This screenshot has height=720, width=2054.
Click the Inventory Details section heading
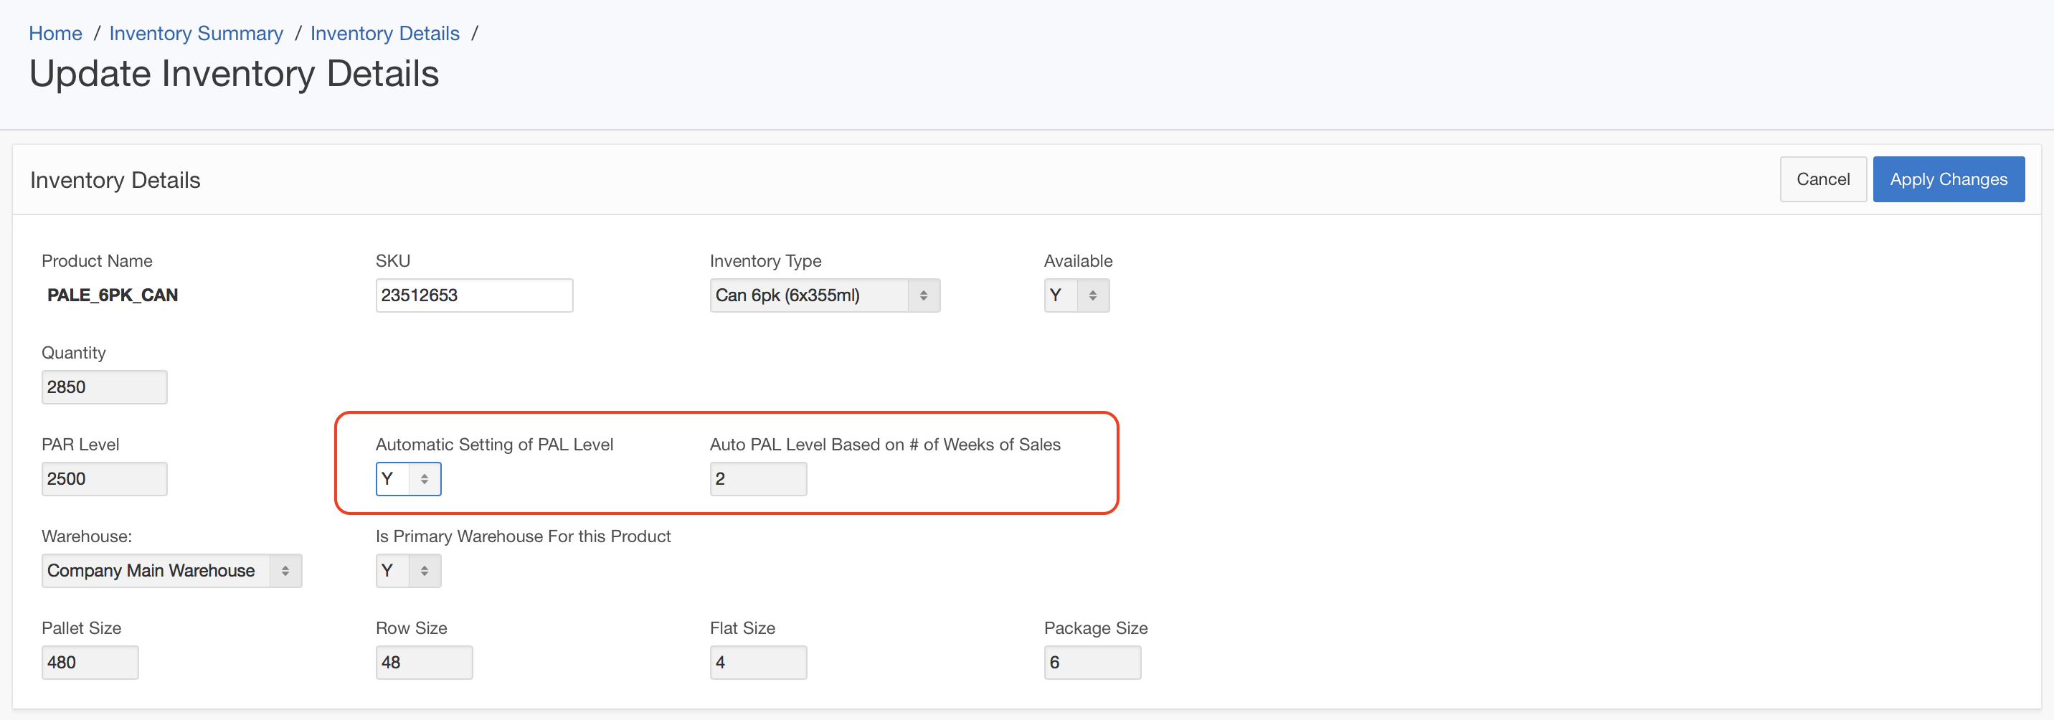115,180
